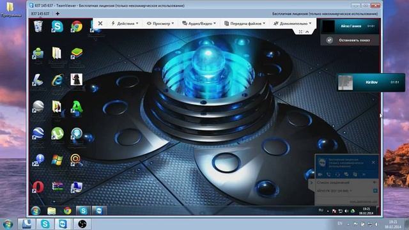Click the EN language indicator on the local taskbar
The image size is (409, 230).
click(x=340, y=224)
